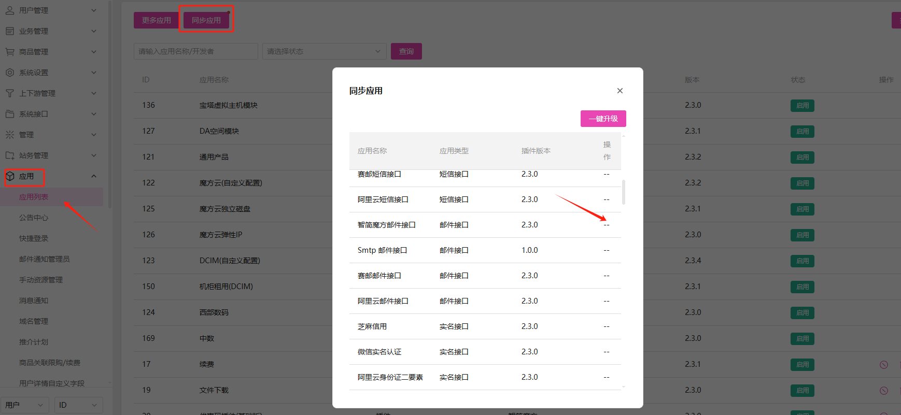Open 公告中心 in the sidebar
The height and width of the screenshot is (415, 901).
34,218
